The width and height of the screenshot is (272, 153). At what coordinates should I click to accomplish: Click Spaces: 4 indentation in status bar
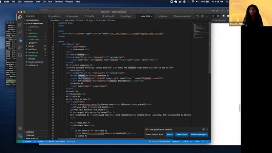coord(176,142)
